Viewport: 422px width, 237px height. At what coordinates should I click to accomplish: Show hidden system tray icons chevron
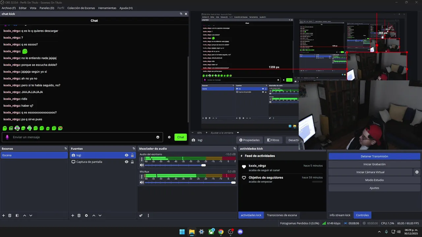click(379, 232)
